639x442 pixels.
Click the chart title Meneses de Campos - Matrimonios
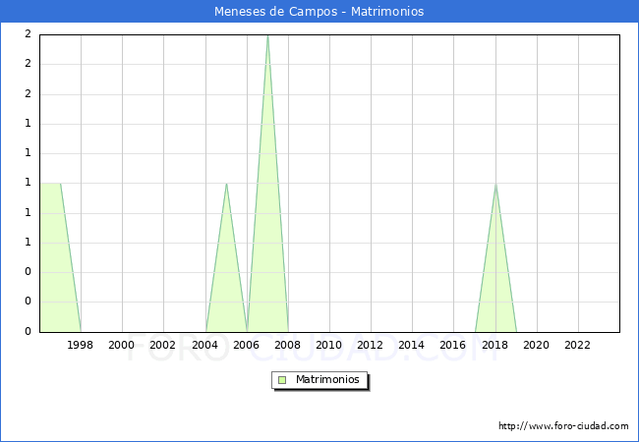coord(319,11)
